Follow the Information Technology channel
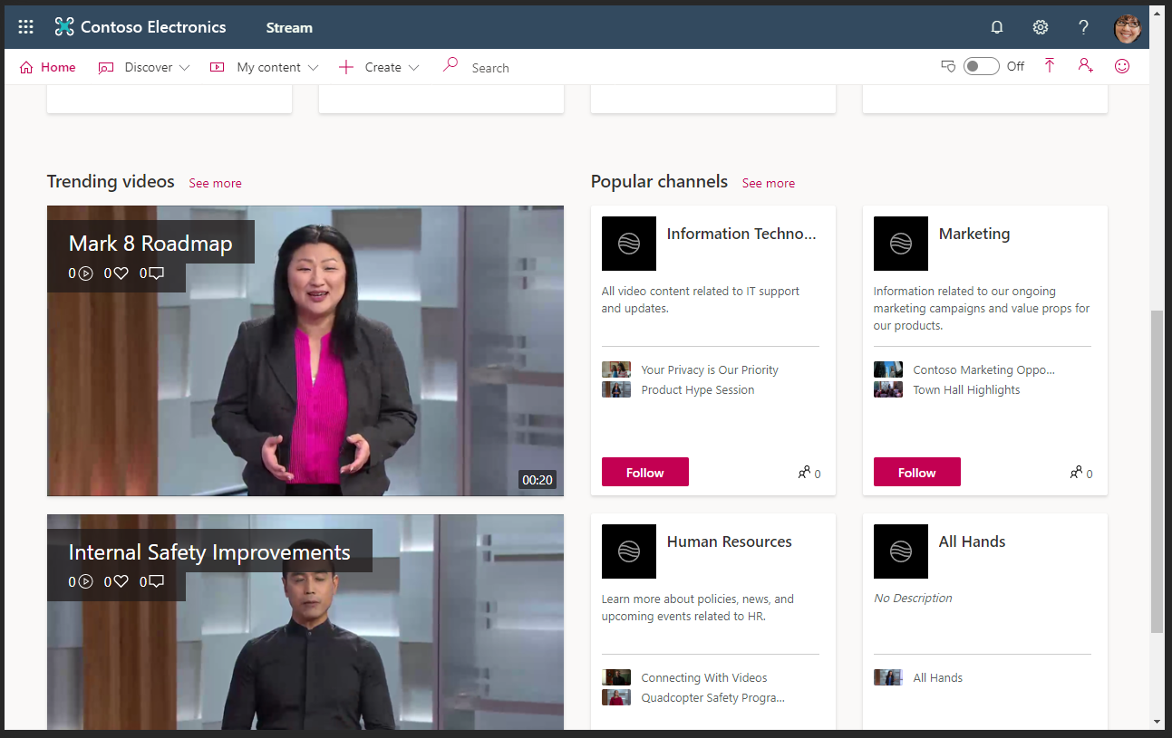The width and height of the screenshot is (1172, 738). pos(645,472)
